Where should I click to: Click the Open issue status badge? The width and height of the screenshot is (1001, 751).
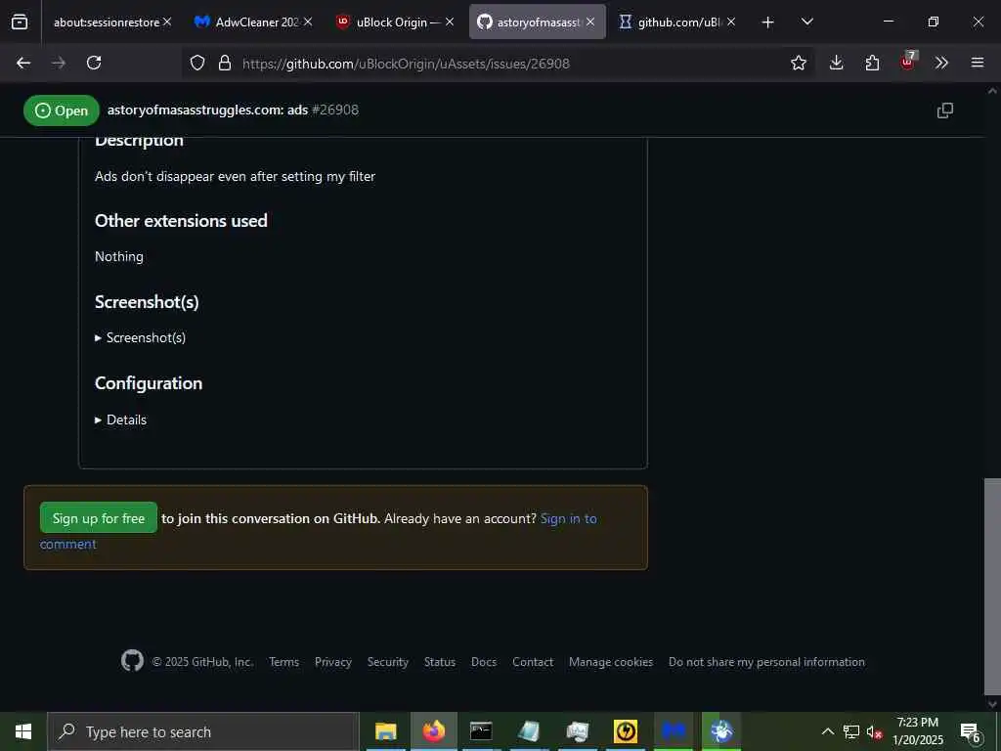point(62,110)
